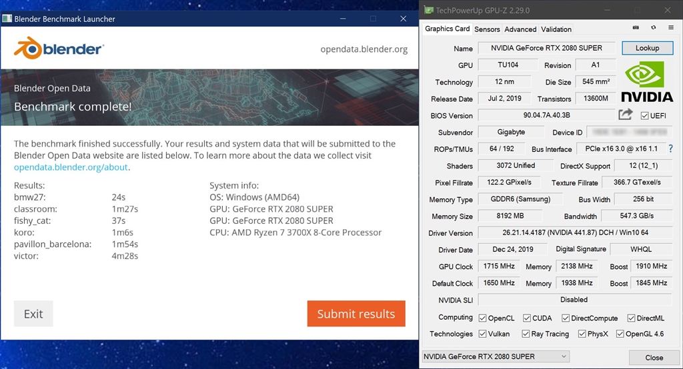Image resolution: width=683 pixels, height=369 pixels.
Task: Open the GPU selection dropdown at the bottom
Action: coord(496,356)
